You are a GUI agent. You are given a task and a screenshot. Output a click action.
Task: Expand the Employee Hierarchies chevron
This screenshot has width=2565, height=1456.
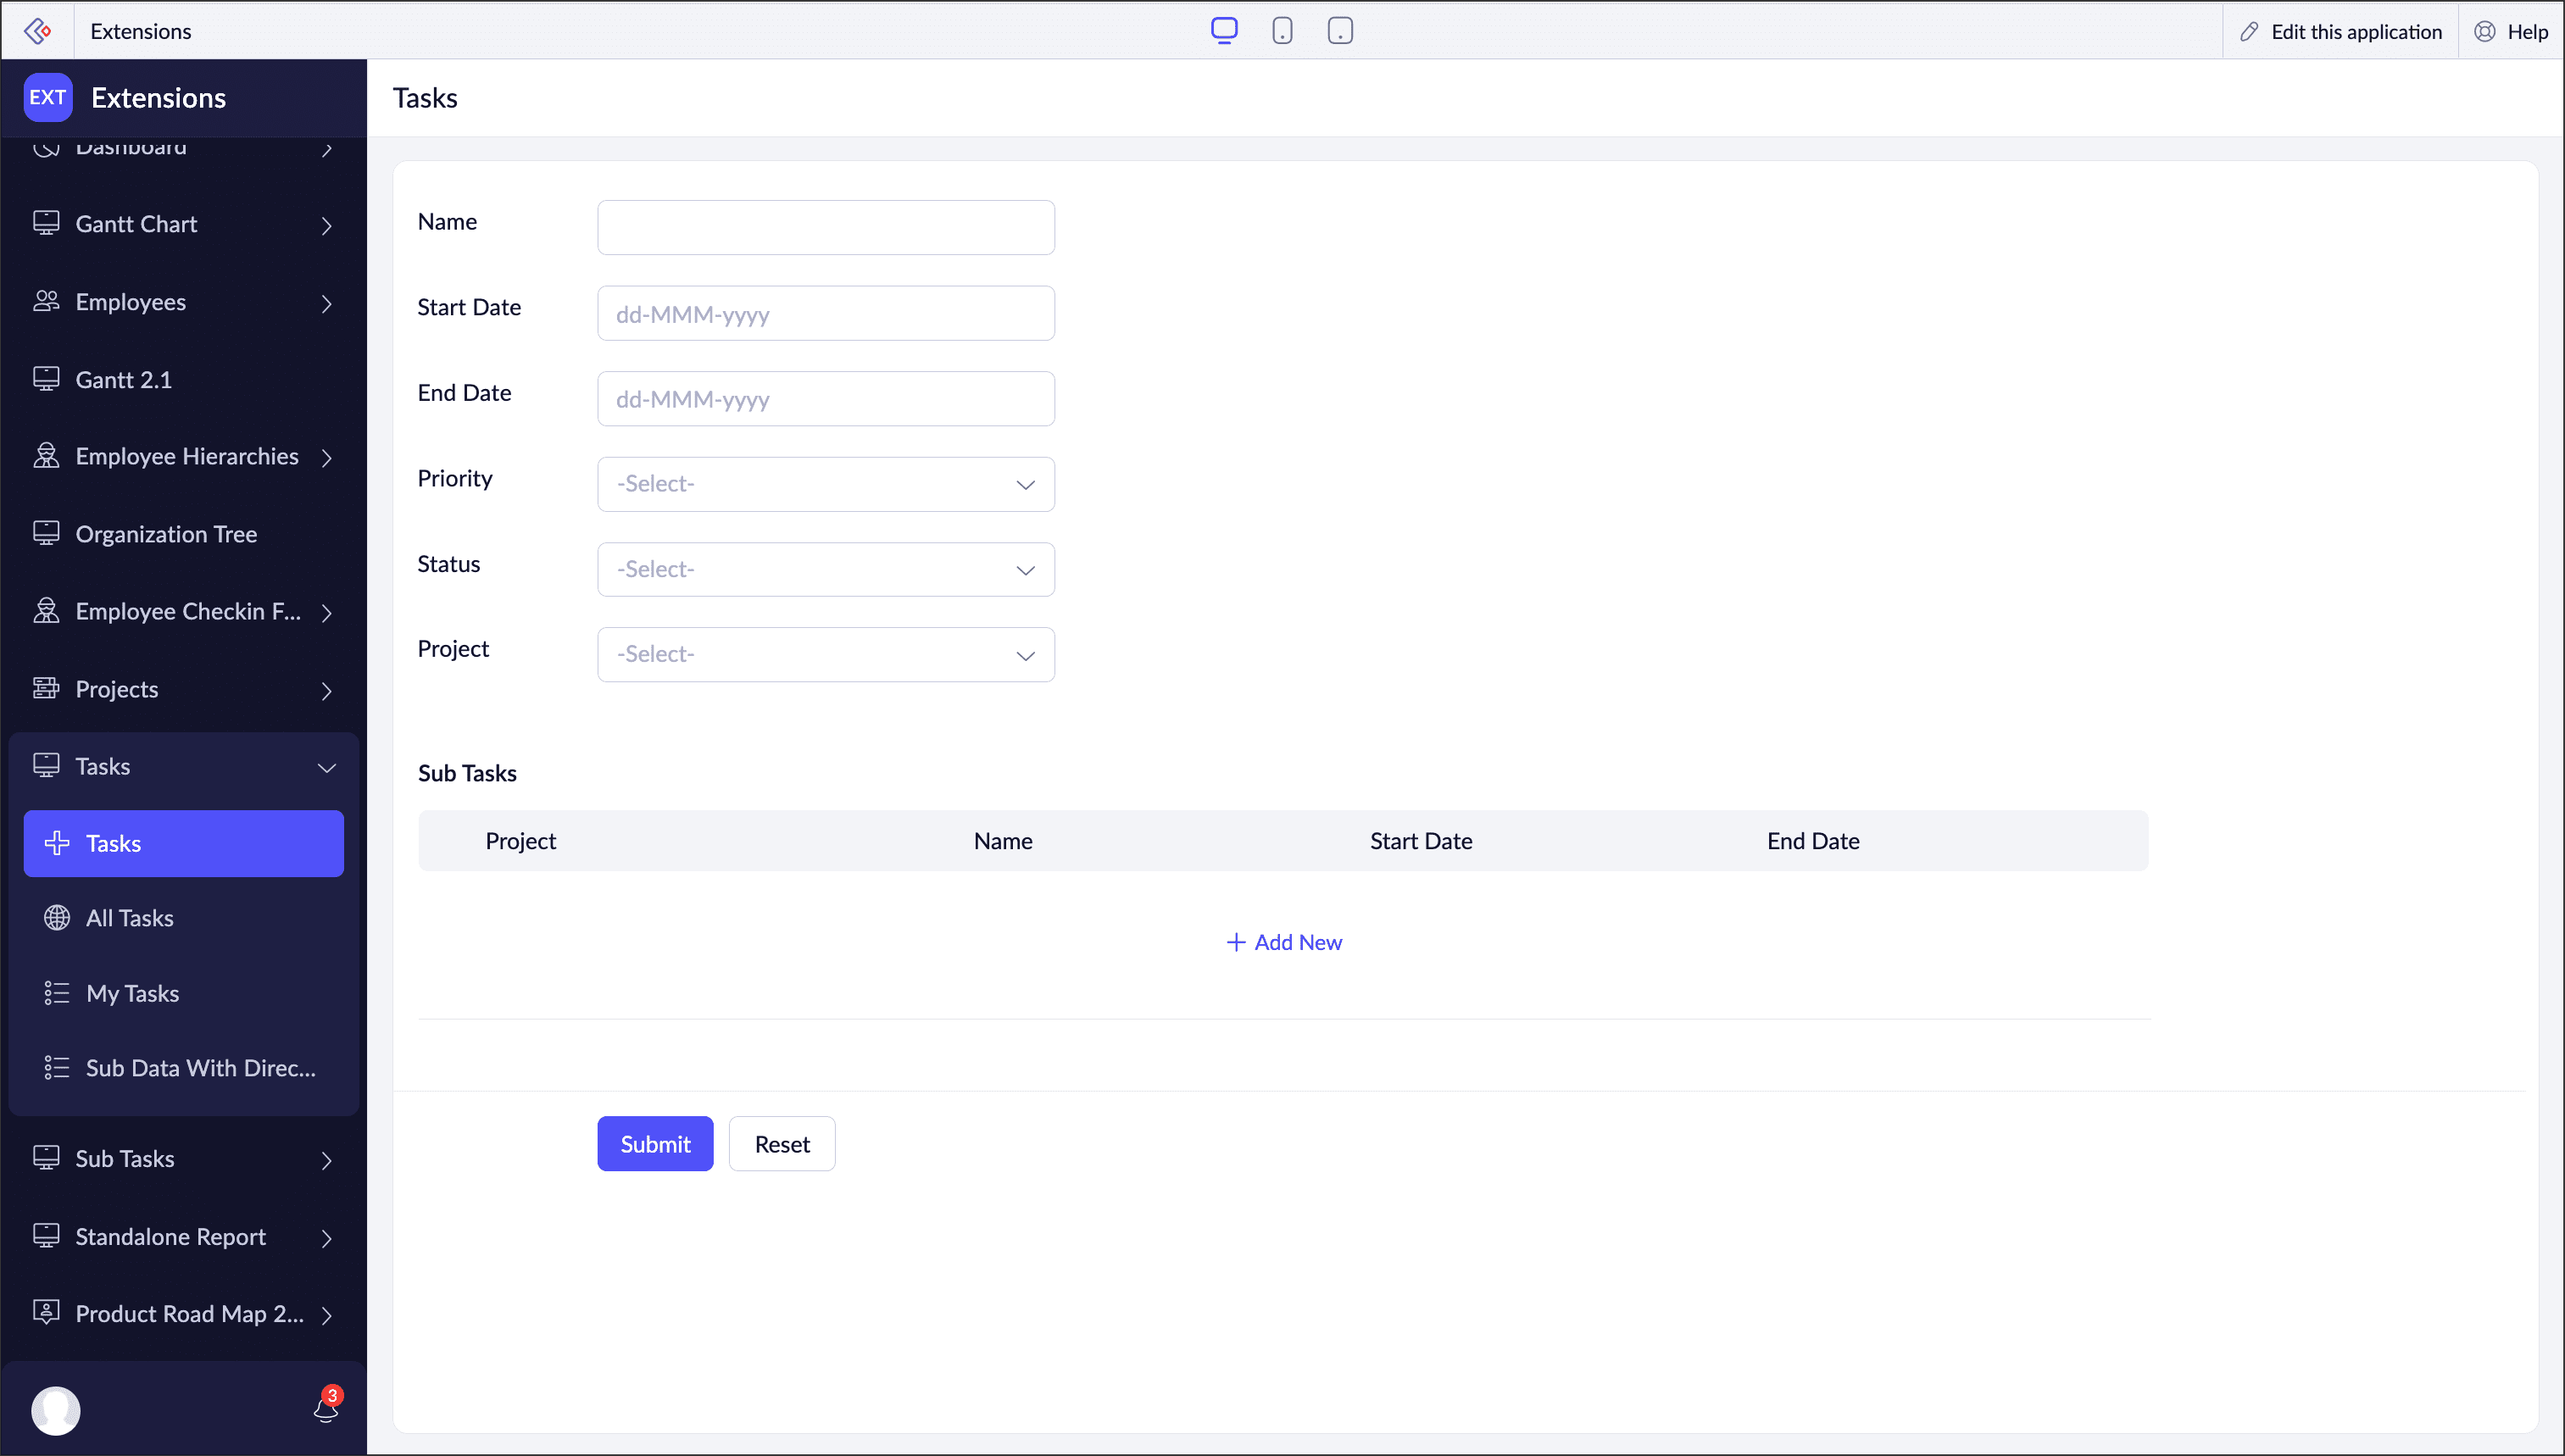tap(327, 458)
